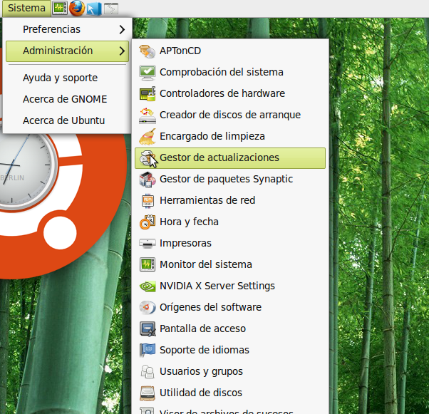
Task: Expand the Administración submenu arrow
Action: pyautogui.click(x=122, y=51)
